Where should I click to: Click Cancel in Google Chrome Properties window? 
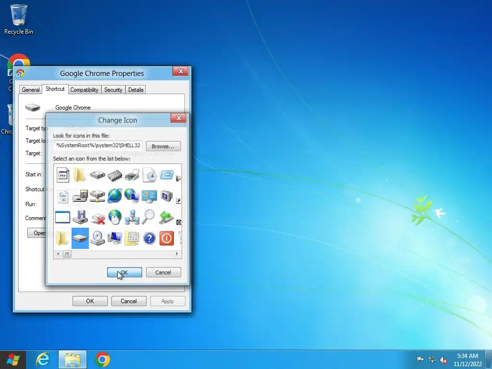pyautogui.click(x=129, y=301)
